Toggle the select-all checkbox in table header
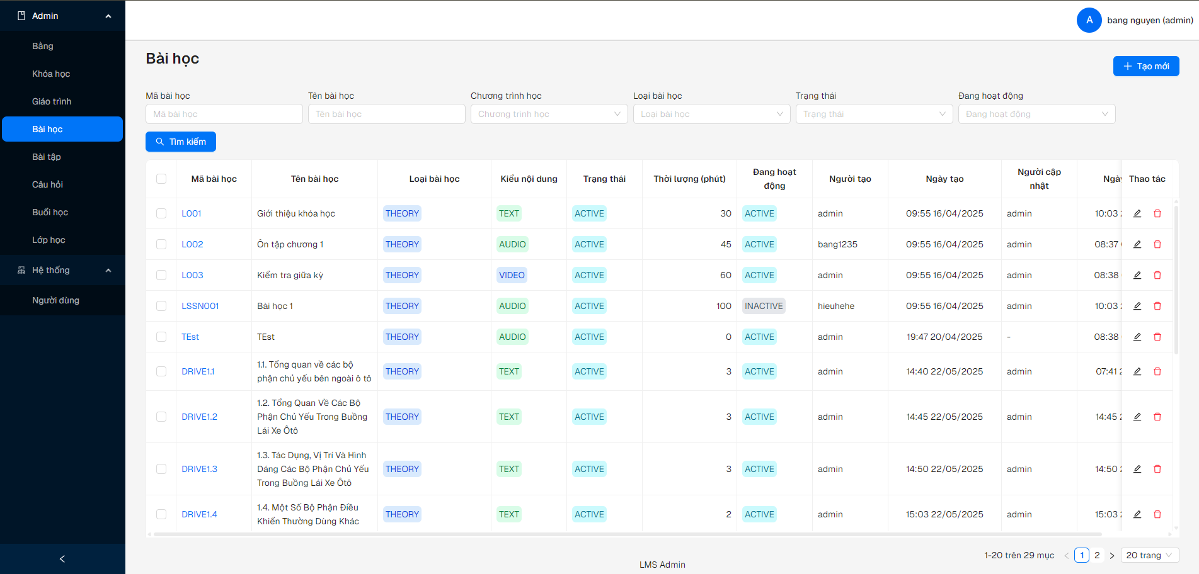The image size is (1199, 574). click(x=161, y=179)
